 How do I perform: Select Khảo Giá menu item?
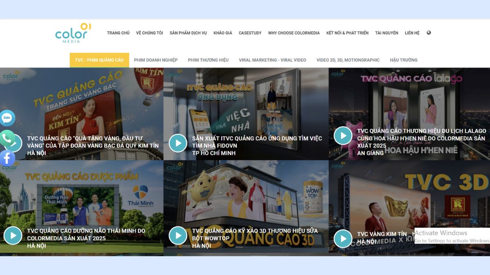tap(223, 33)
